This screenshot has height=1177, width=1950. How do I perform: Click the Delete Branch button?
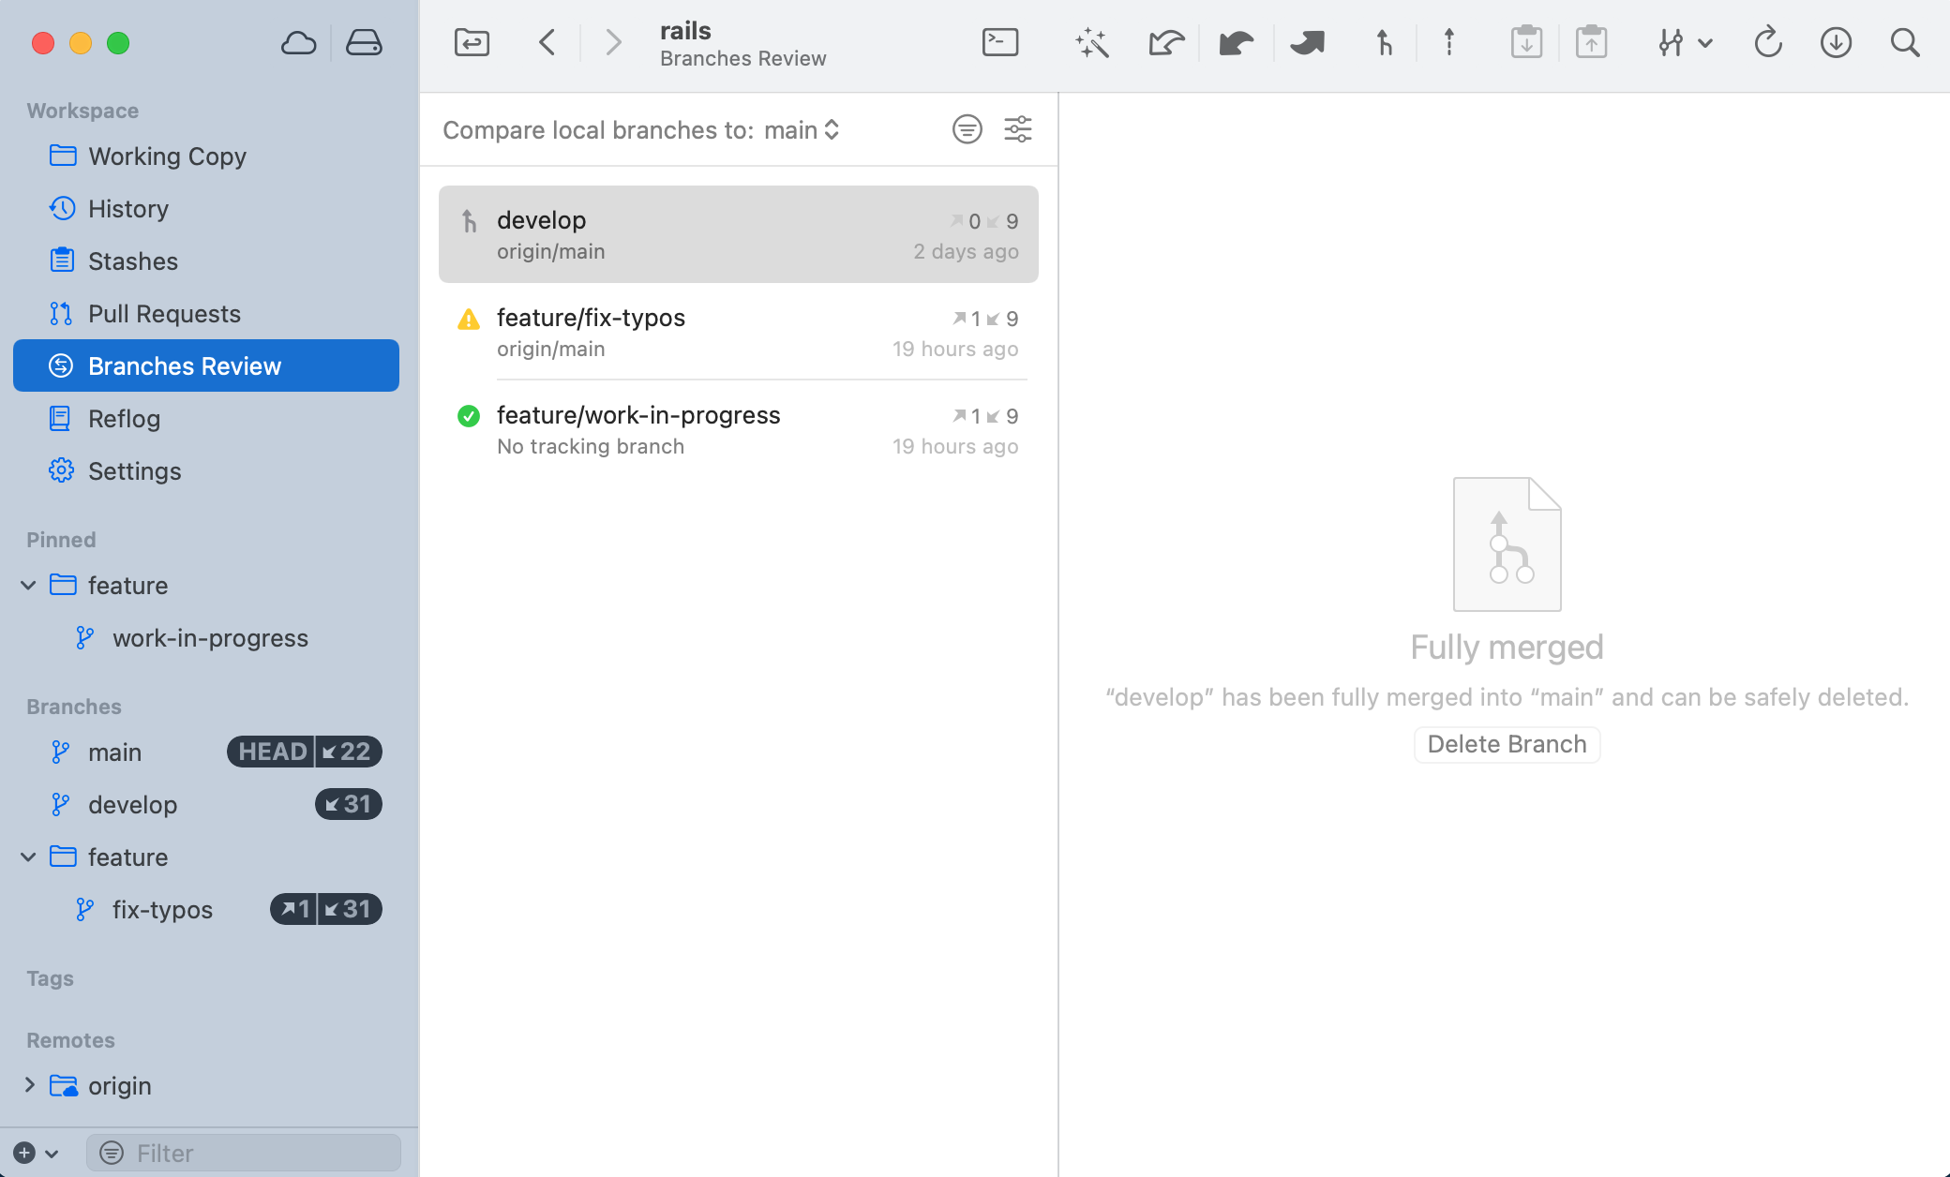click(1507, 744)
